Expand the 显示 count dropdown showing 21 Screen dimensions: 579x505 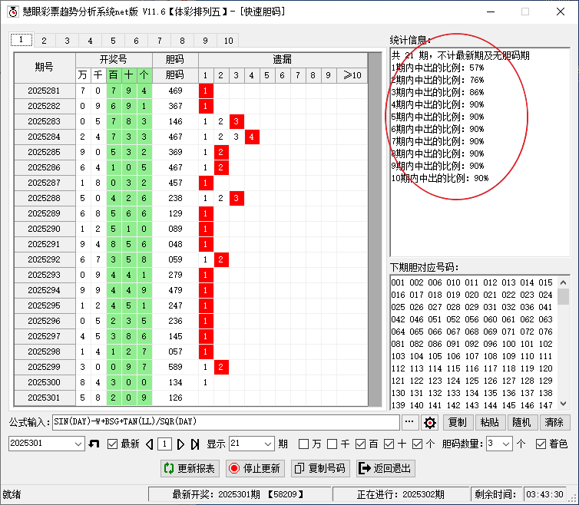[x=267, y=444]
